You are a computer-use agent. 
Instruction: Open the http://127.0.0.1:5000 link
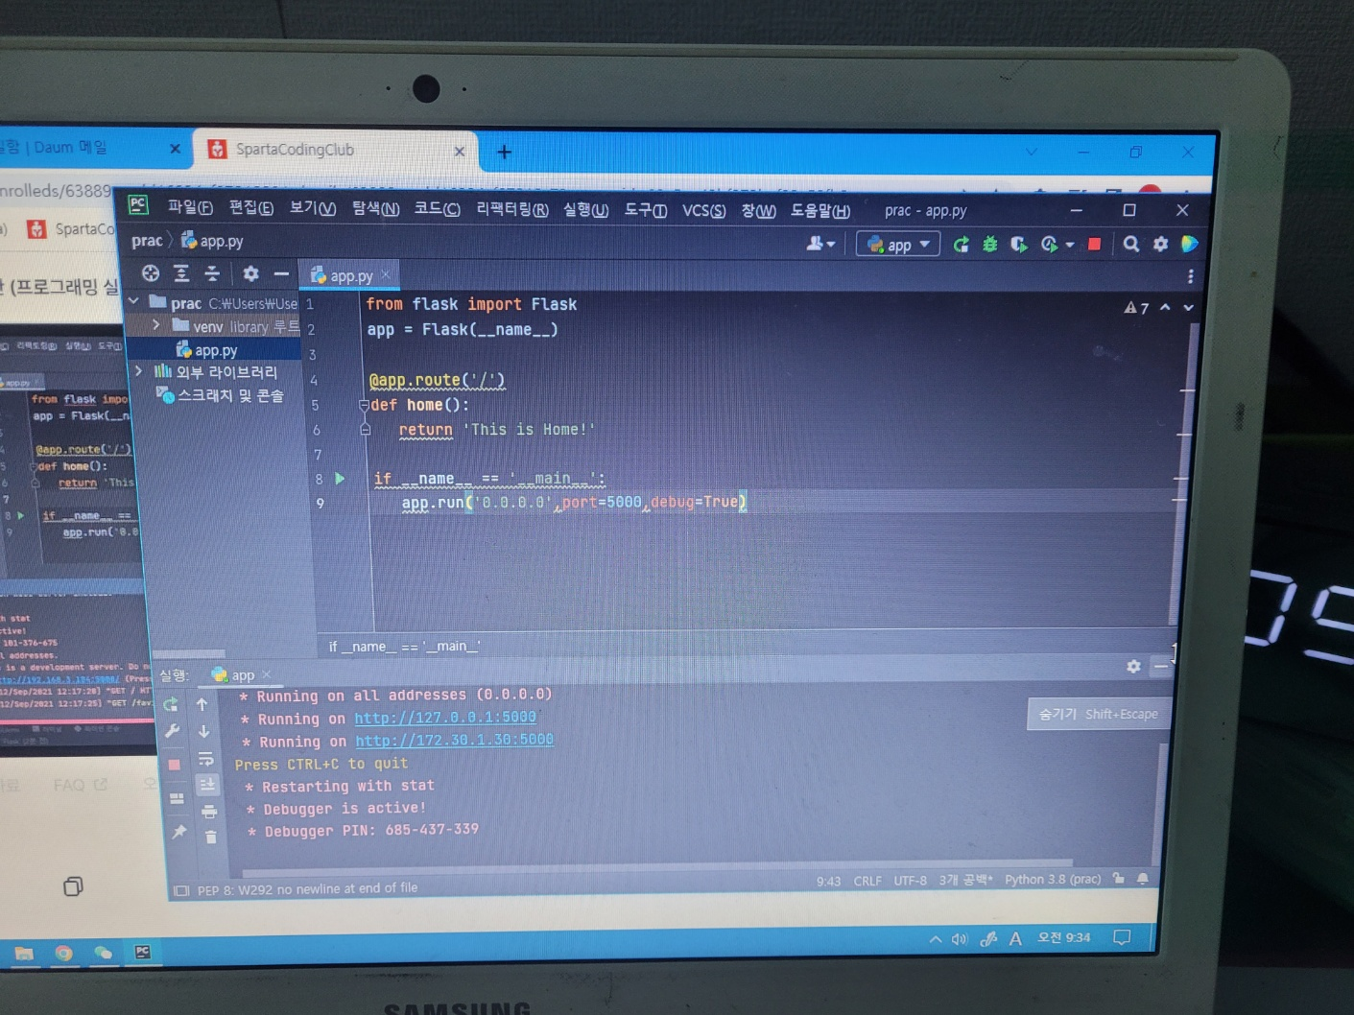click(x=445, y=718)
